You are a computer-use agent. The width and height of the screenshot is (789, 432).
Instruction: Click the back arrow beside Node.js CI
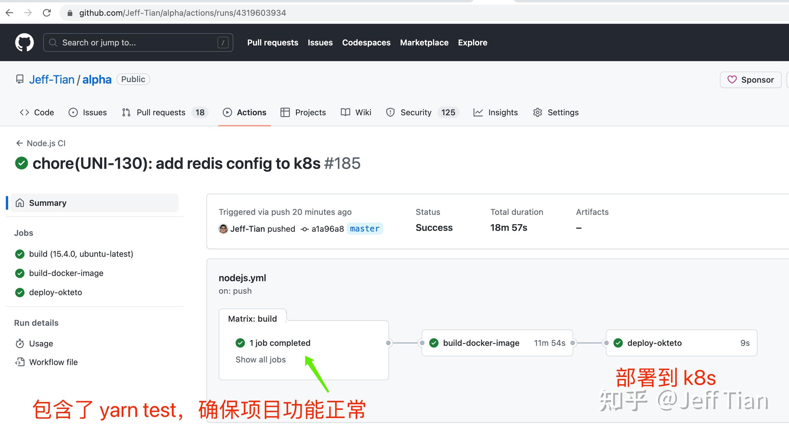(x=19, y=143)
